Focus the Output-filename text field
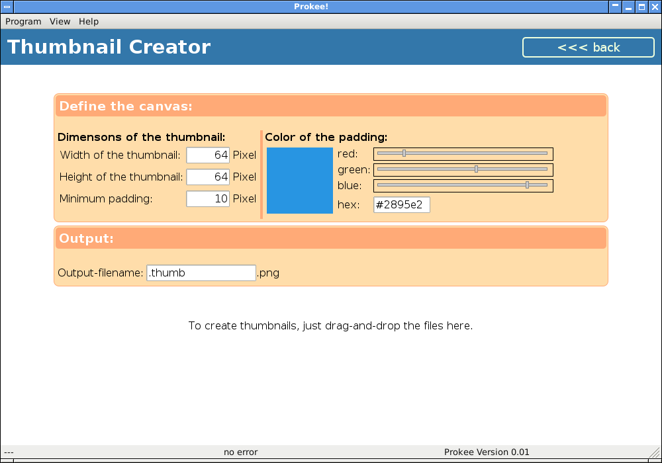This screenshot has width=662, height=463. pos(201,273)
